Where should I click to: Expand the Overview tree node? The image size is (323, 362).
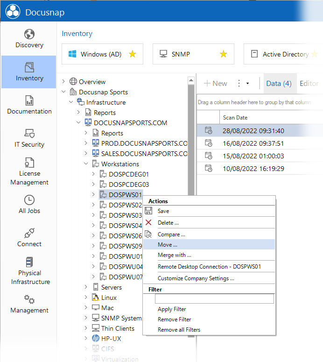(x=63, y=81)
